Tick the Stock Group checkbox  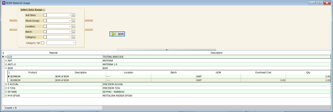(45, 21)
